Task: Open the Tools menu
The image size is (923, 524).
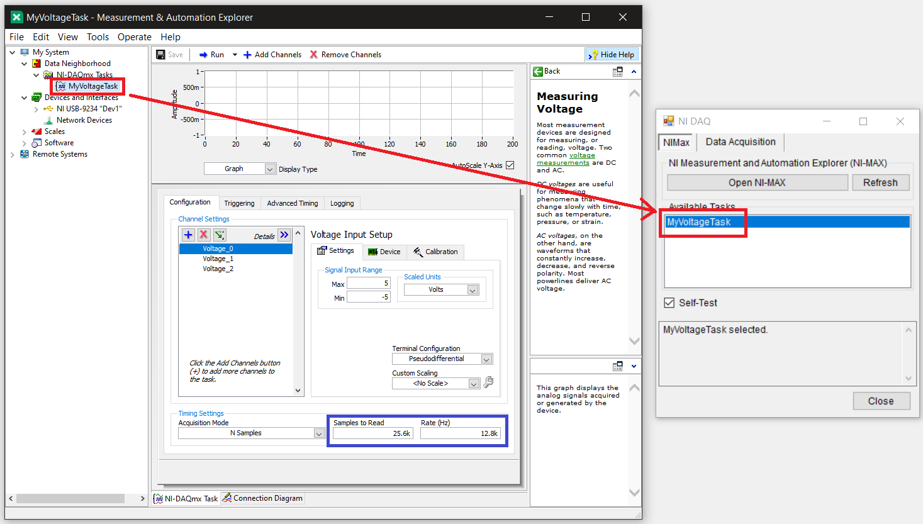Action: 98,37
